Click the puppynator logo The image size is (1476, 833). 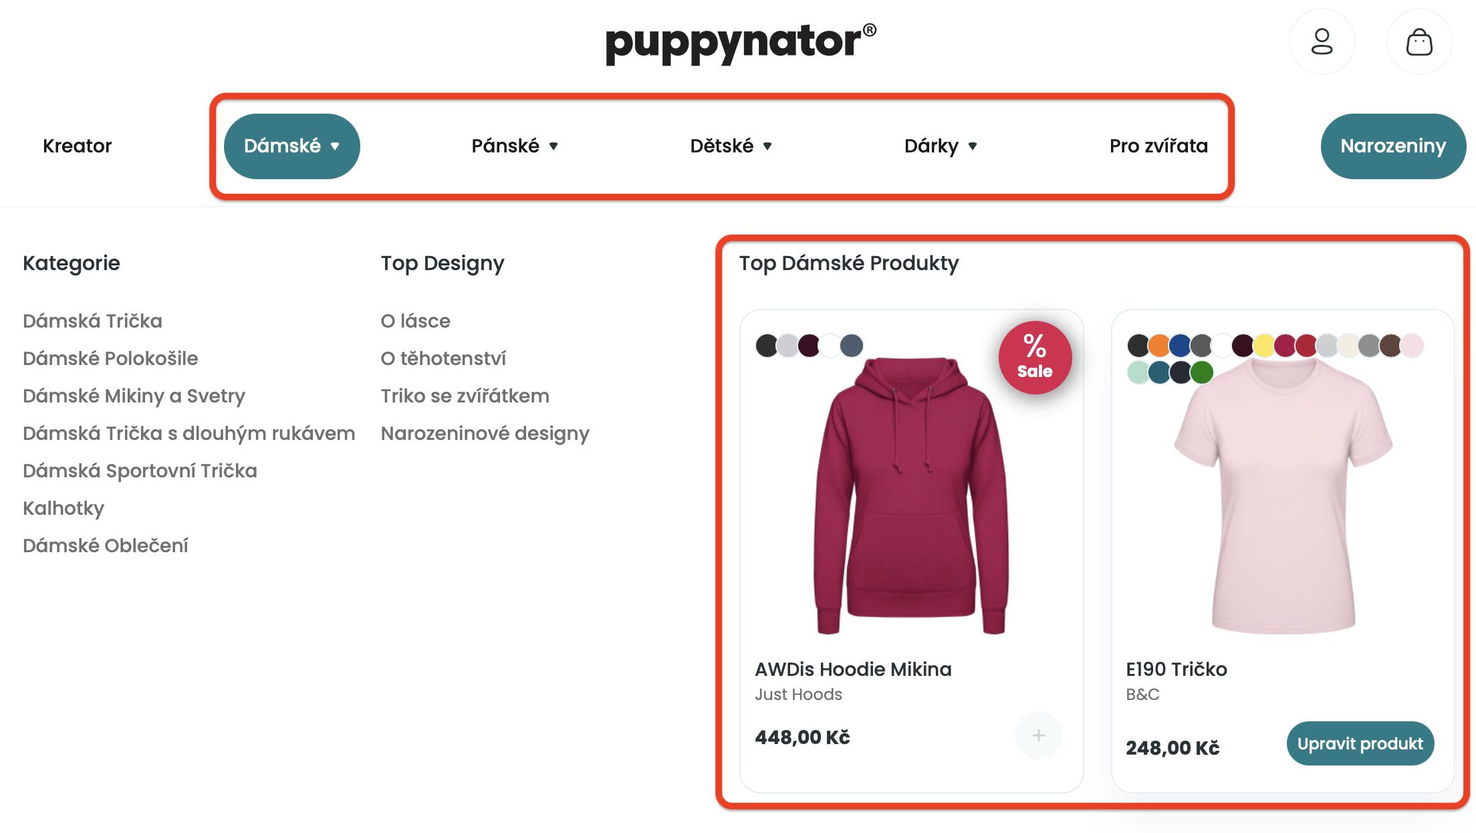(740, 43)
